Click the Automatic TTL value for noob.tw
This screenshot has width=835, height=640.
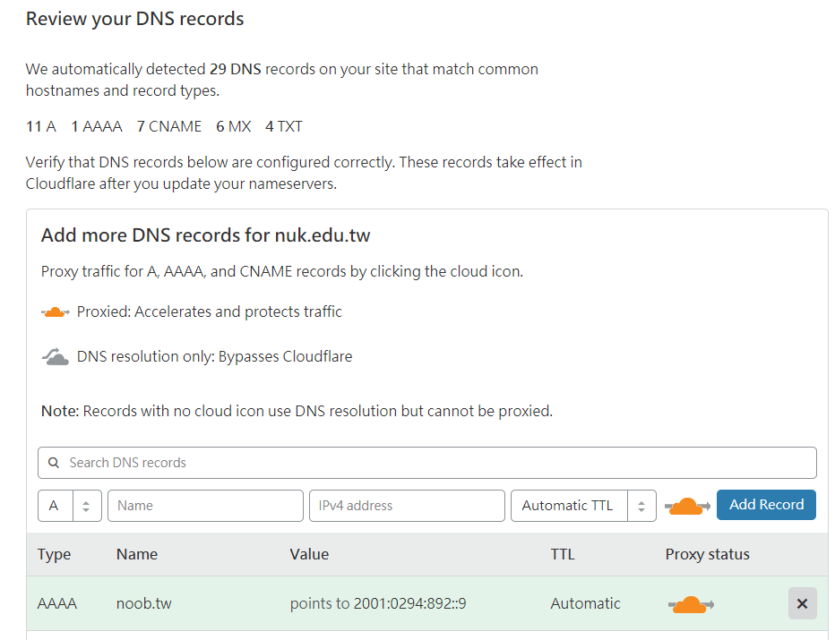[x=585, y=603]
